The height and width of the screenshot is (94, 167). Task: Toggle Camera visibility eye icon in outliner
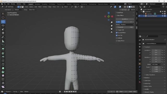click(163, 14)
